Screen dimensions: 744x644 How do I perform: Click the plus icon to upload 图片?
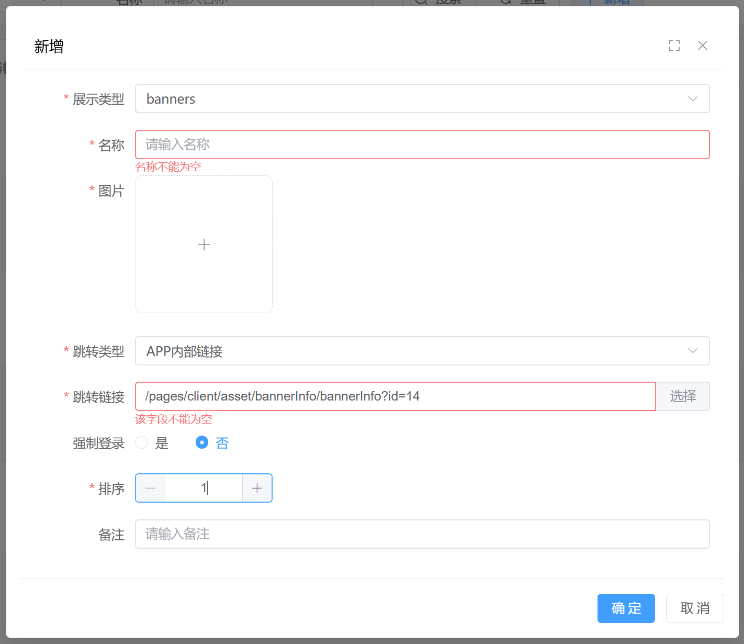pyautogui.click(x=204, y=245)
